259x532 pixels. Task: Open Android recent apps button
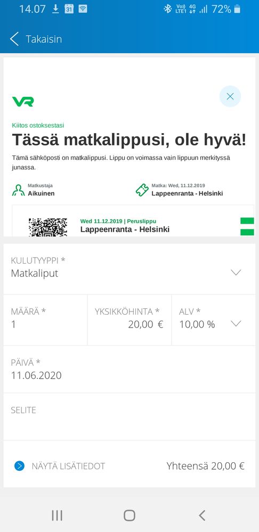point(57,515)
